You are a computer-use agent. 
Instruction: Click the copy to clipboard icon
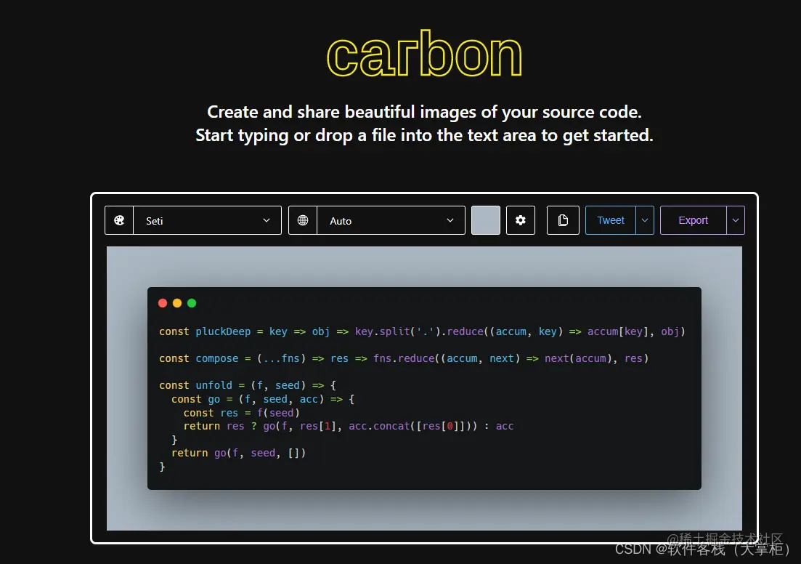pyautogui.click(x=563, y=220)
